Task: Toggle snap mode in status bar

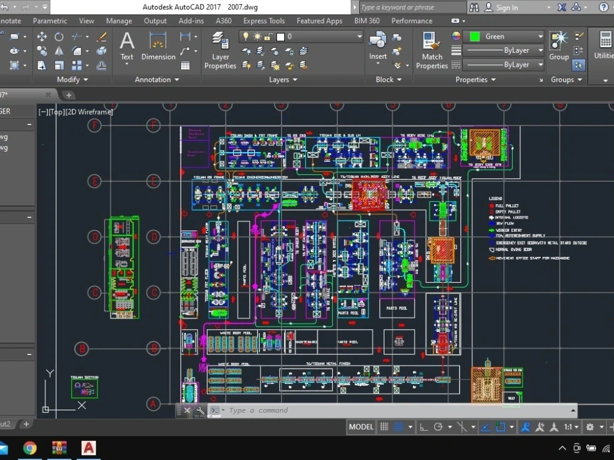Action: (398, 427)
